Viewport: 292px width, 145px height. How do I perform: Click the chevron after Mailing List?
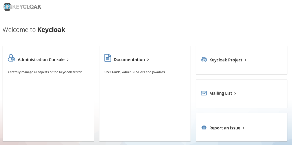point(235,93)
